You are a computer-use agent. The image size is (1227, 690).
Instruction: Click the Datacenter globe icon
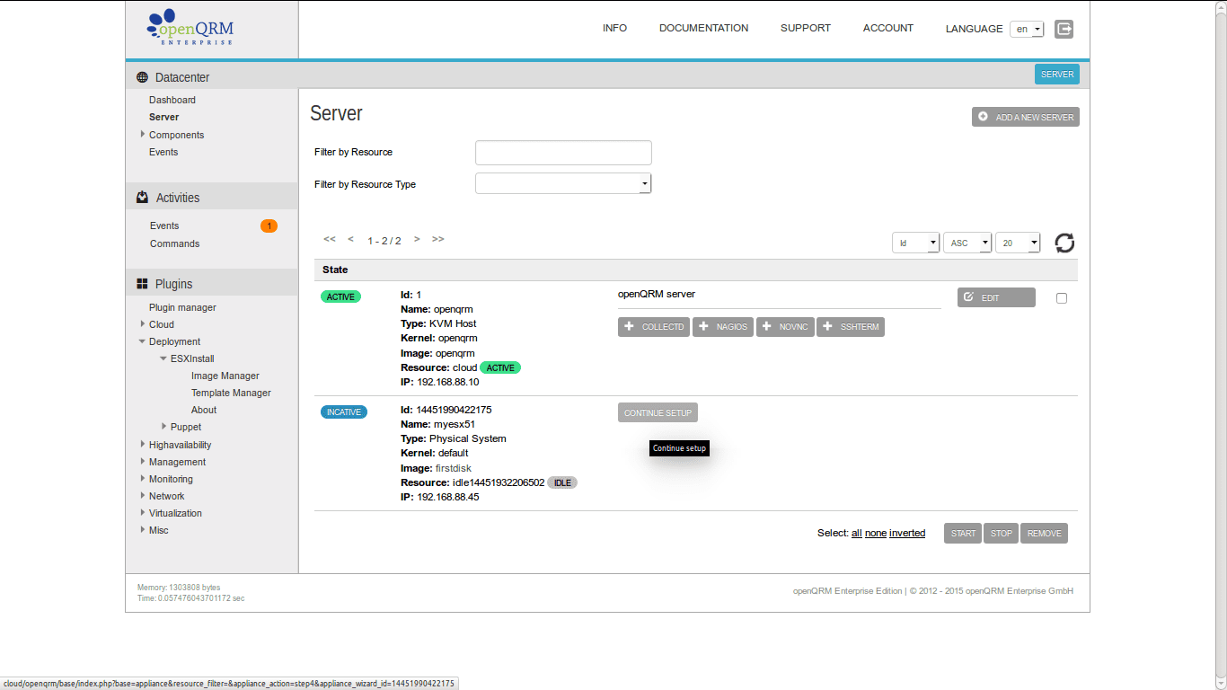[142, 77]
